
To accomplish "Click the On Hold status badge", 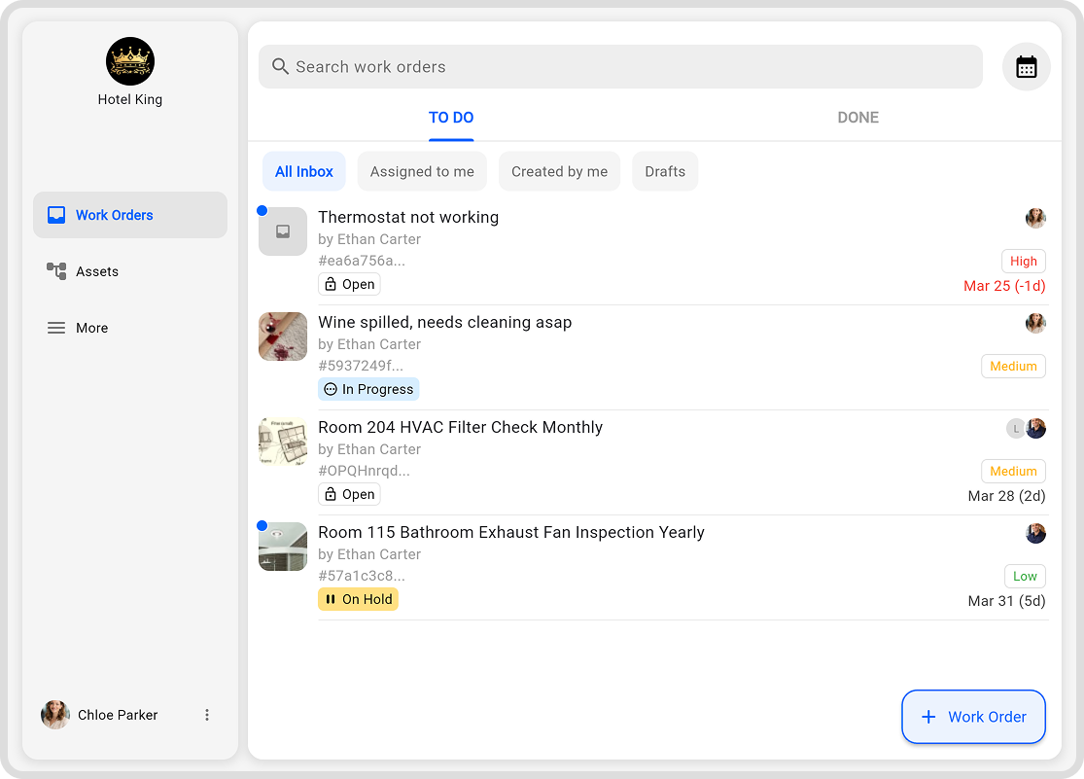I will pos(358,599).
